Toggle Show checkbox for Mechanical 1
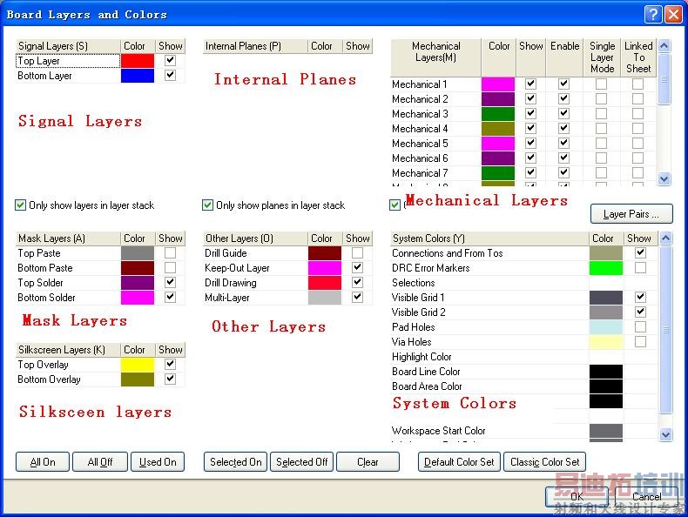The height and width of the screenshot is (517, 688). click(x=531, y=84)
